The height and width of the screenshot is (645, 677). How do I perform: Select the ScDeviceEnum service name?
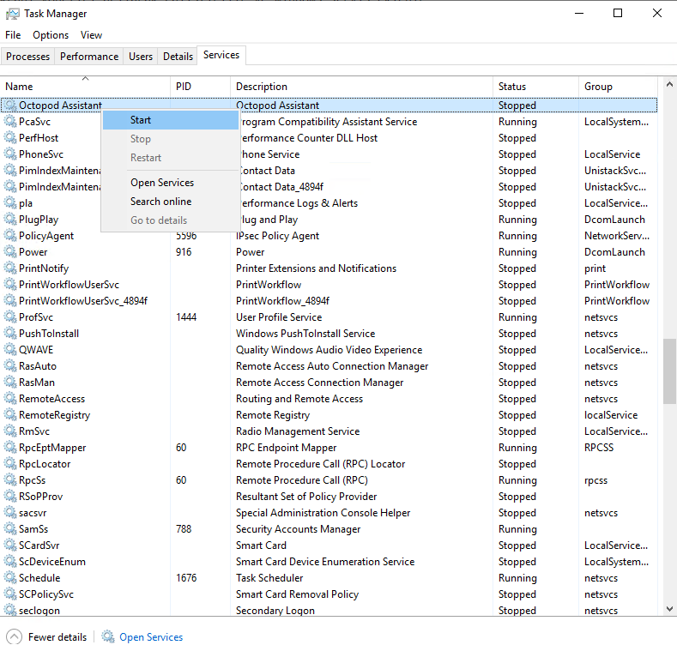tap(52, 562)
